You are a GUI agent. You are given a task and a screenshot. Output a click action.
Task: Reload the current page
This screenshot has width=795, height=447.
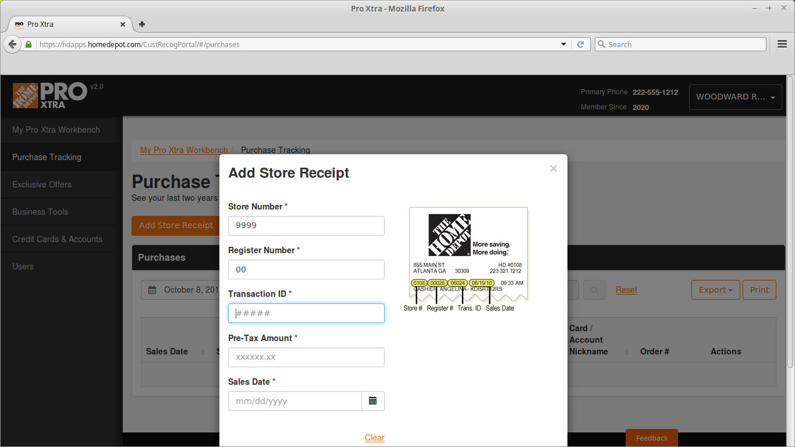click(581, 44)
